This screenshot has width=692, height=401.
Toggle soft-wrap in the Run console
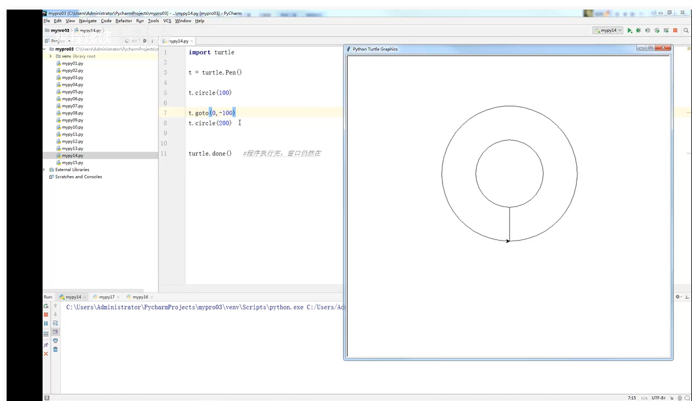(55, 323)
